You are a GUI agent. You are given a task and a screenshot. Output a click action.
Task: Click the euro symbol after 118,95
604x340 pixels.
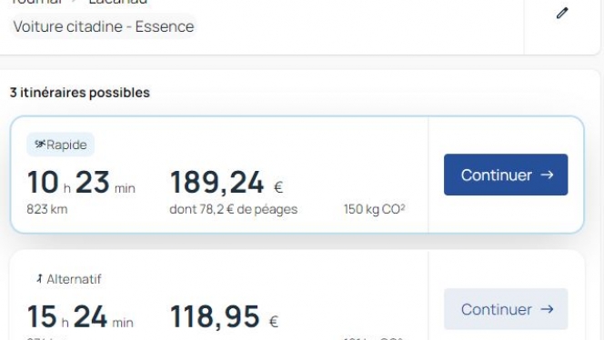[274, 322]
